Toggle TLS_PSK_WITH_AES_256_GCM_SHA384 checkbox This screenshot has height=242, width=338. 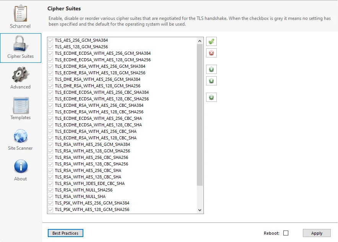click(50, 203)
